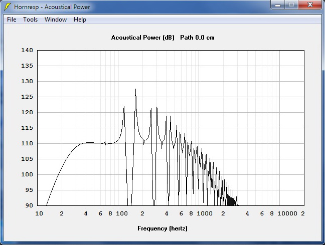Open the Help menu
325x245 pixels.
[80, 20]
